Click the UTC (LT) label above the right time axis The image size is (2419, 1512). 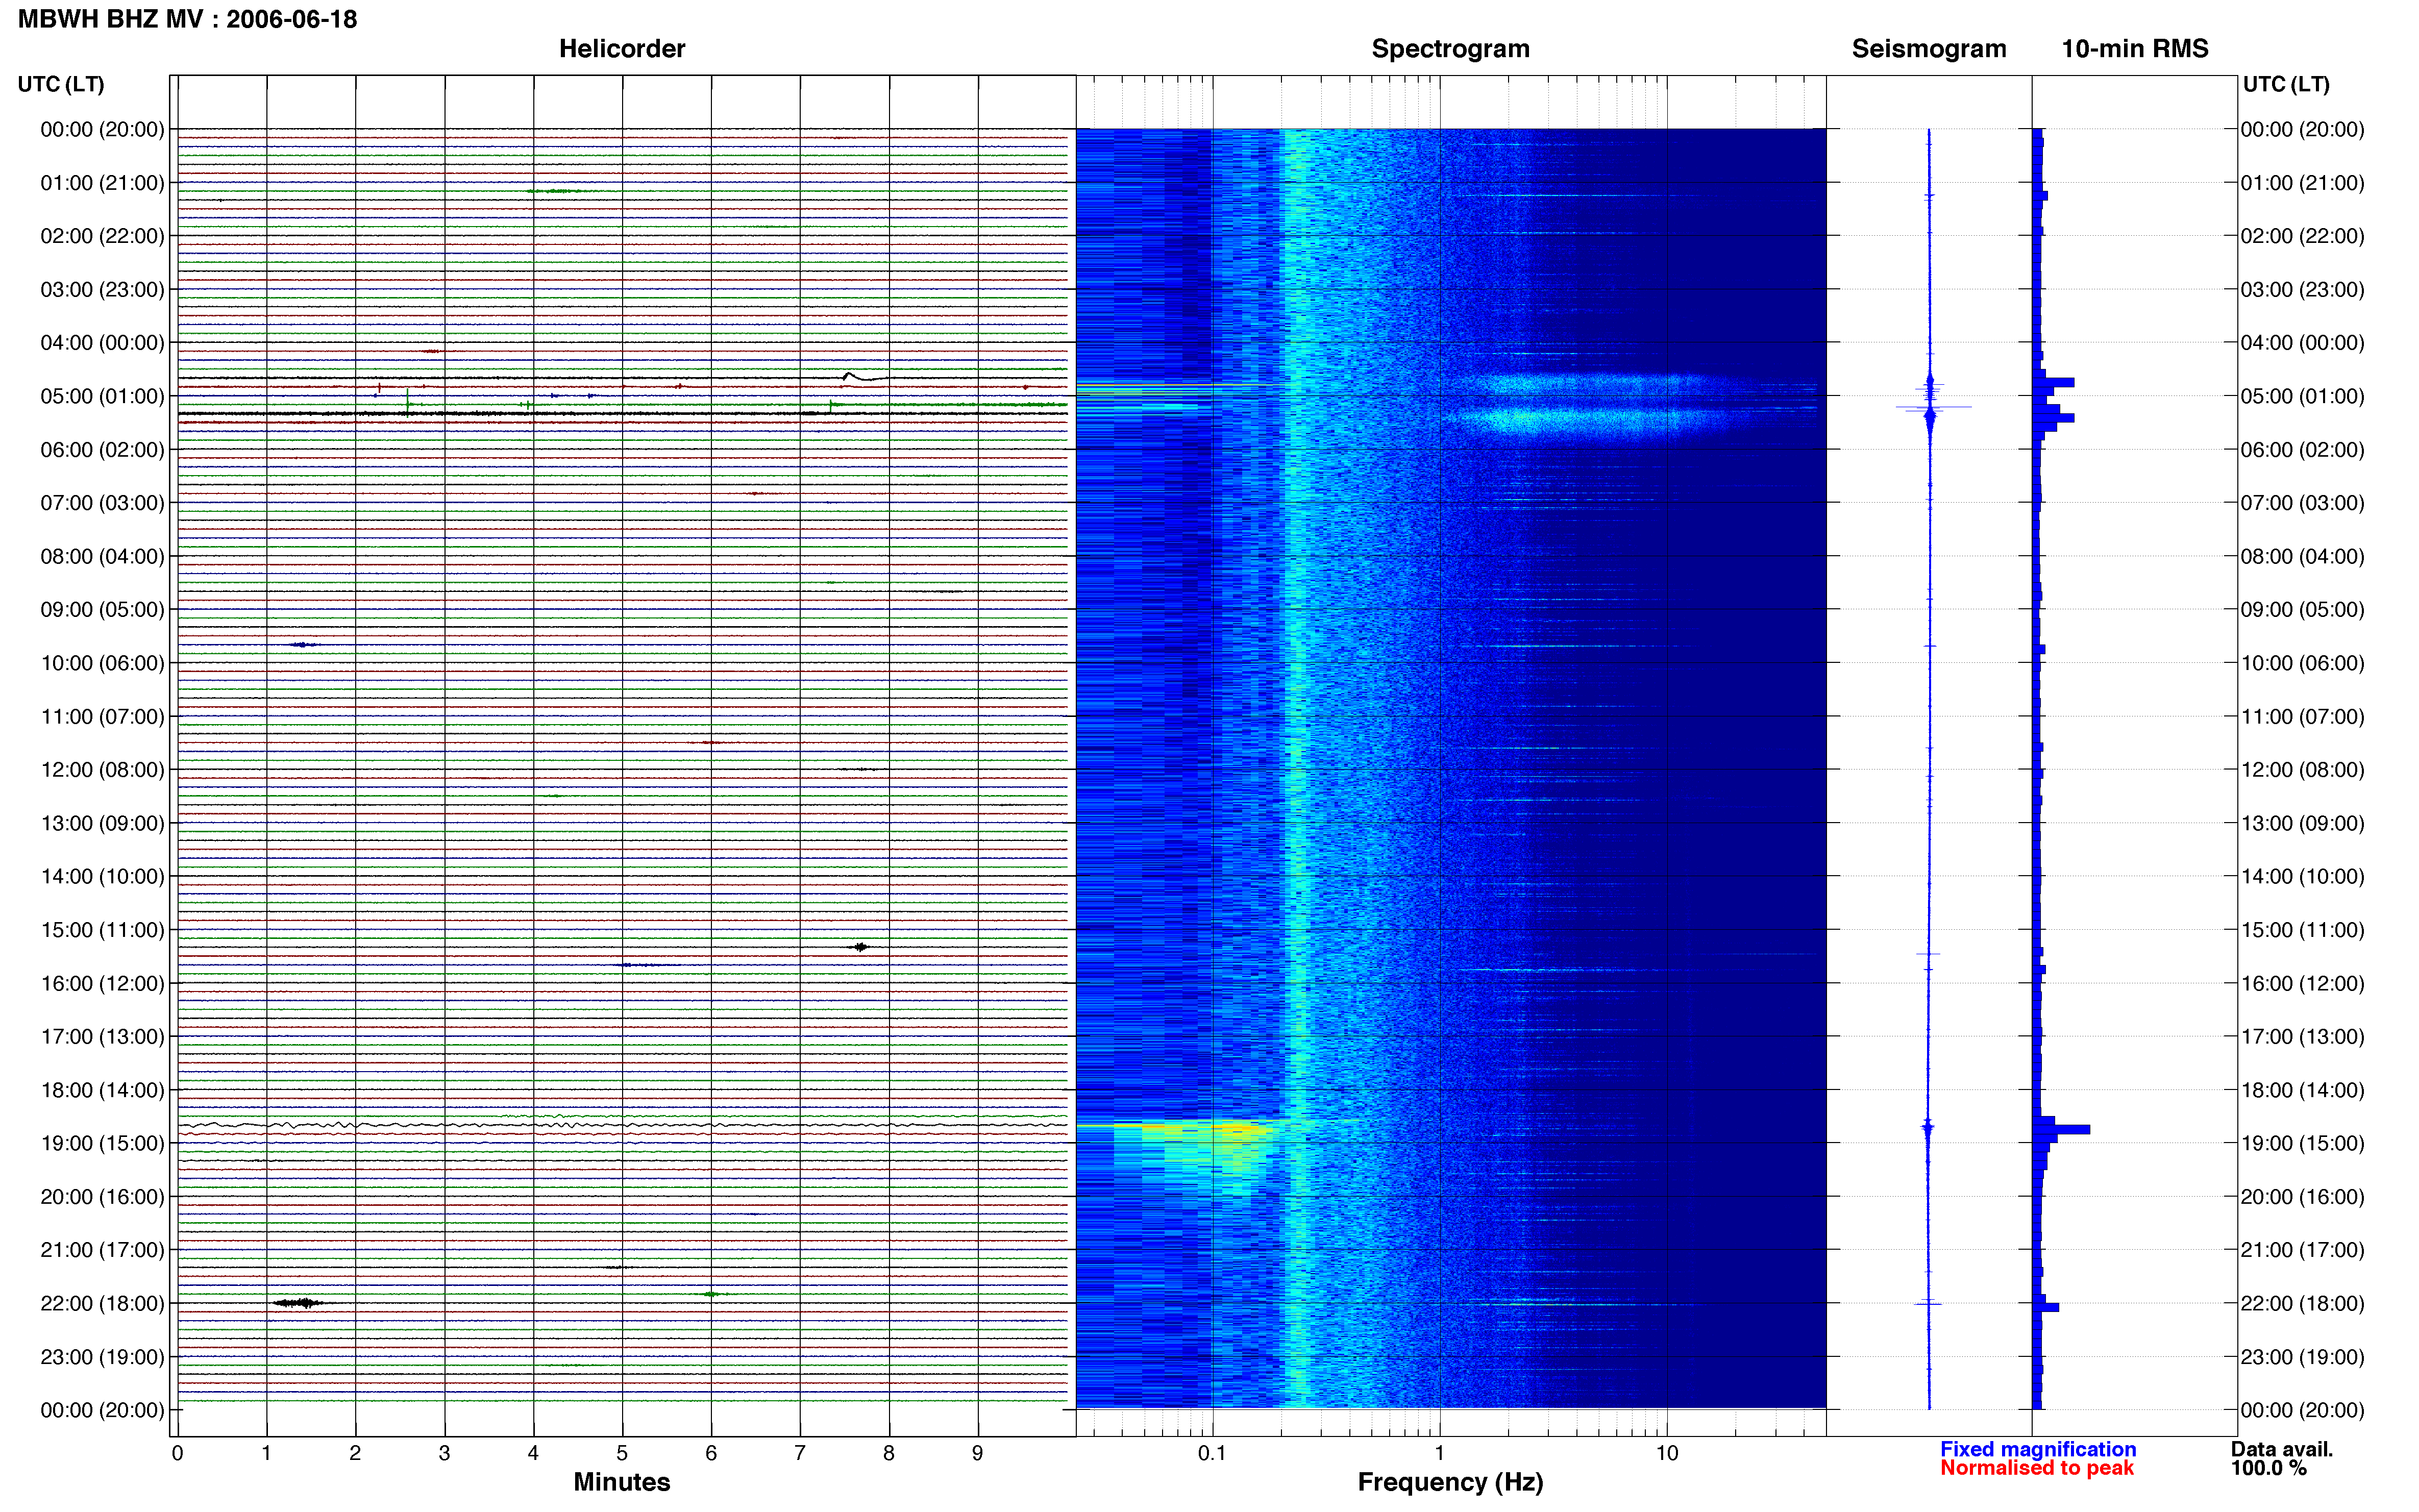(x=2285, y=84)
